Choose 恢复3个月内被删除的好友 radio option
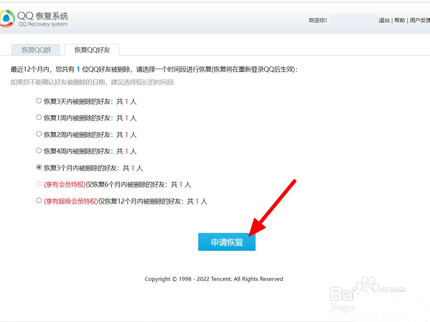430x322 pixels. (39, 167)
